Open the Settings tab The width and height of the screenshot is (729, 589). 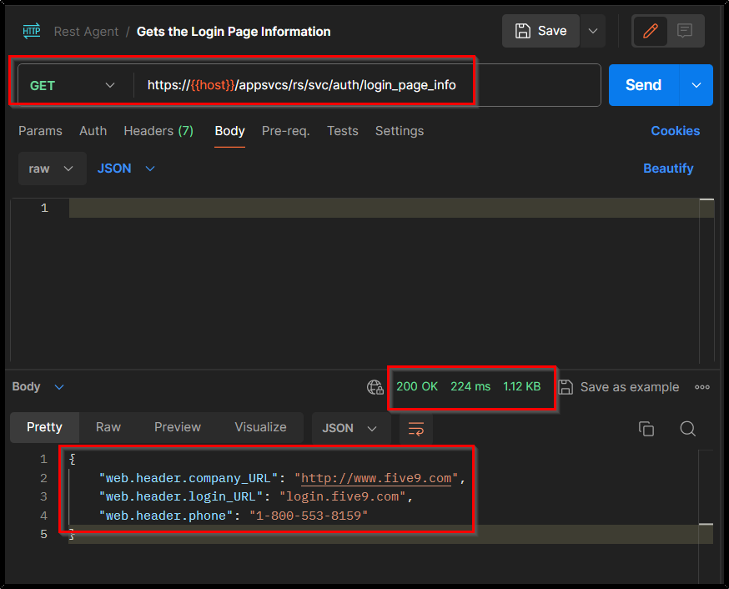pos(400,131)
